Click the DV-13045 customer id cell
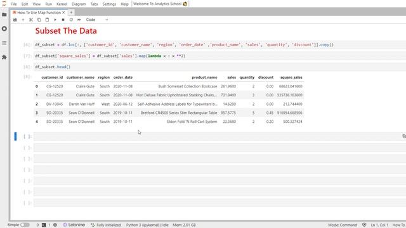The image size is (406, 228). [55, 104]
